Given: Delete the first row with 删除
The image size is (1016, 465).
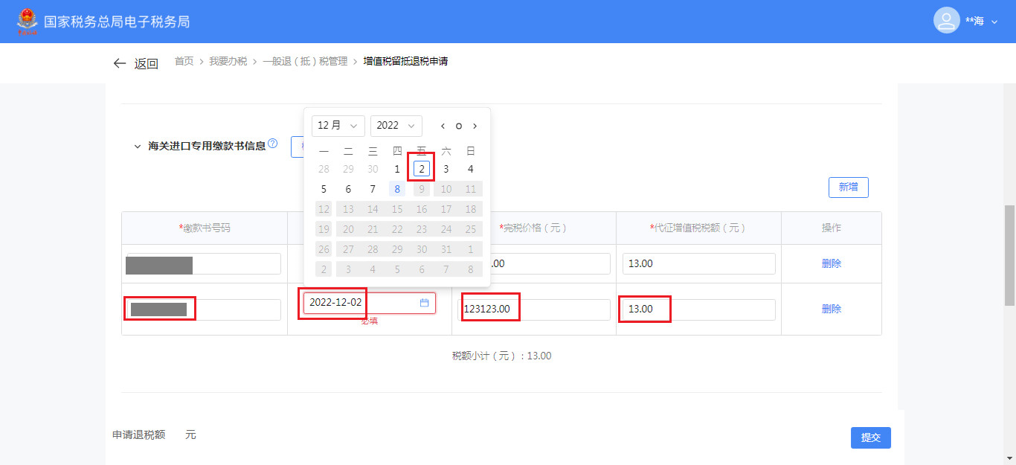Looking at the screenshot, I should tap(831, 263).
